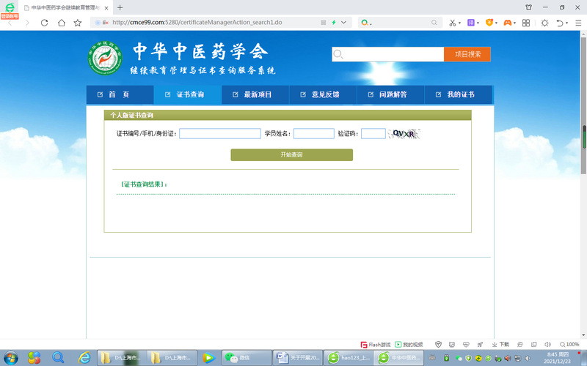Reload the page with the refresh icon

pyautogui.click(x=44, y=23)
